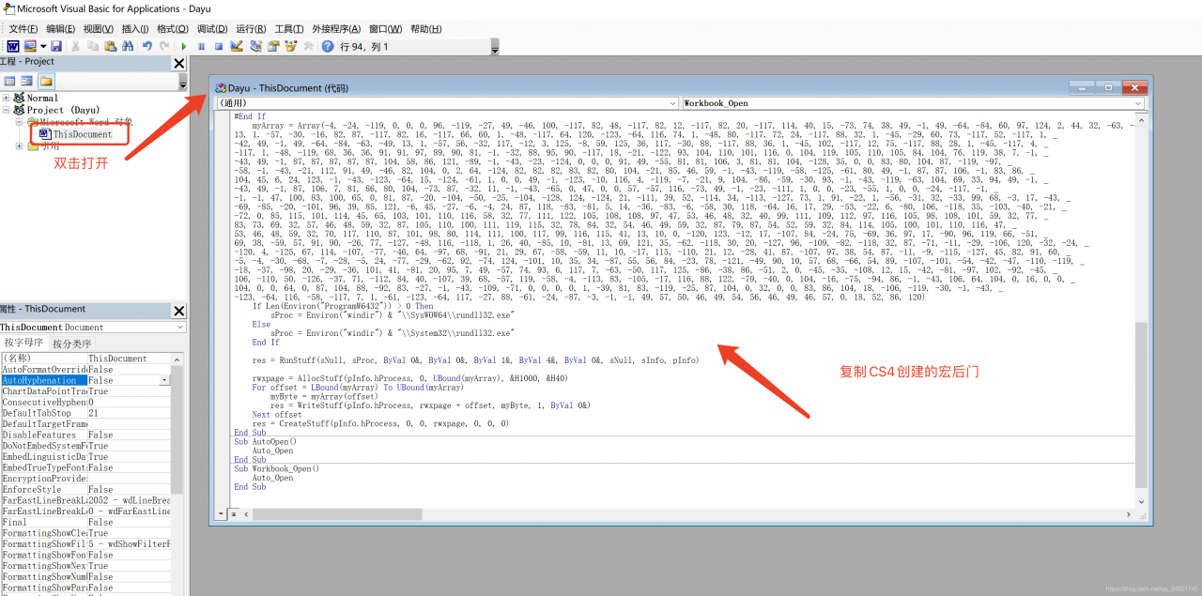
Task: Open the 窗口(W) menu
Action: click(386, 29)
